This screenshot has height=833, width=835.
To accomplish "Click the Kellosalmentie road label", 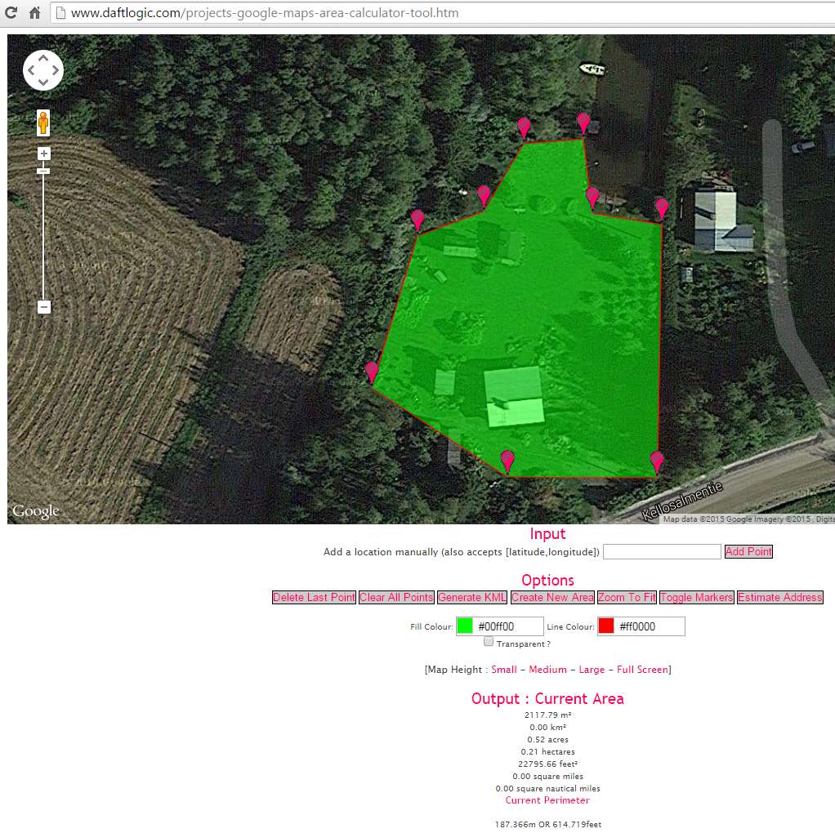I will [x=682, y=501].
